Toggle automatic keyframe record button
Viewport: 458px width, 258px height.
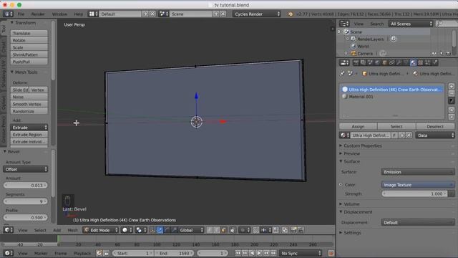pyautogui.click(x=331, y=253)
